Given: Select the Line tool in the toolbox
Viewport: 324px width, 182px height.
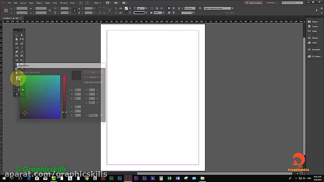Looking at the screenshot, I should (22, 48).
